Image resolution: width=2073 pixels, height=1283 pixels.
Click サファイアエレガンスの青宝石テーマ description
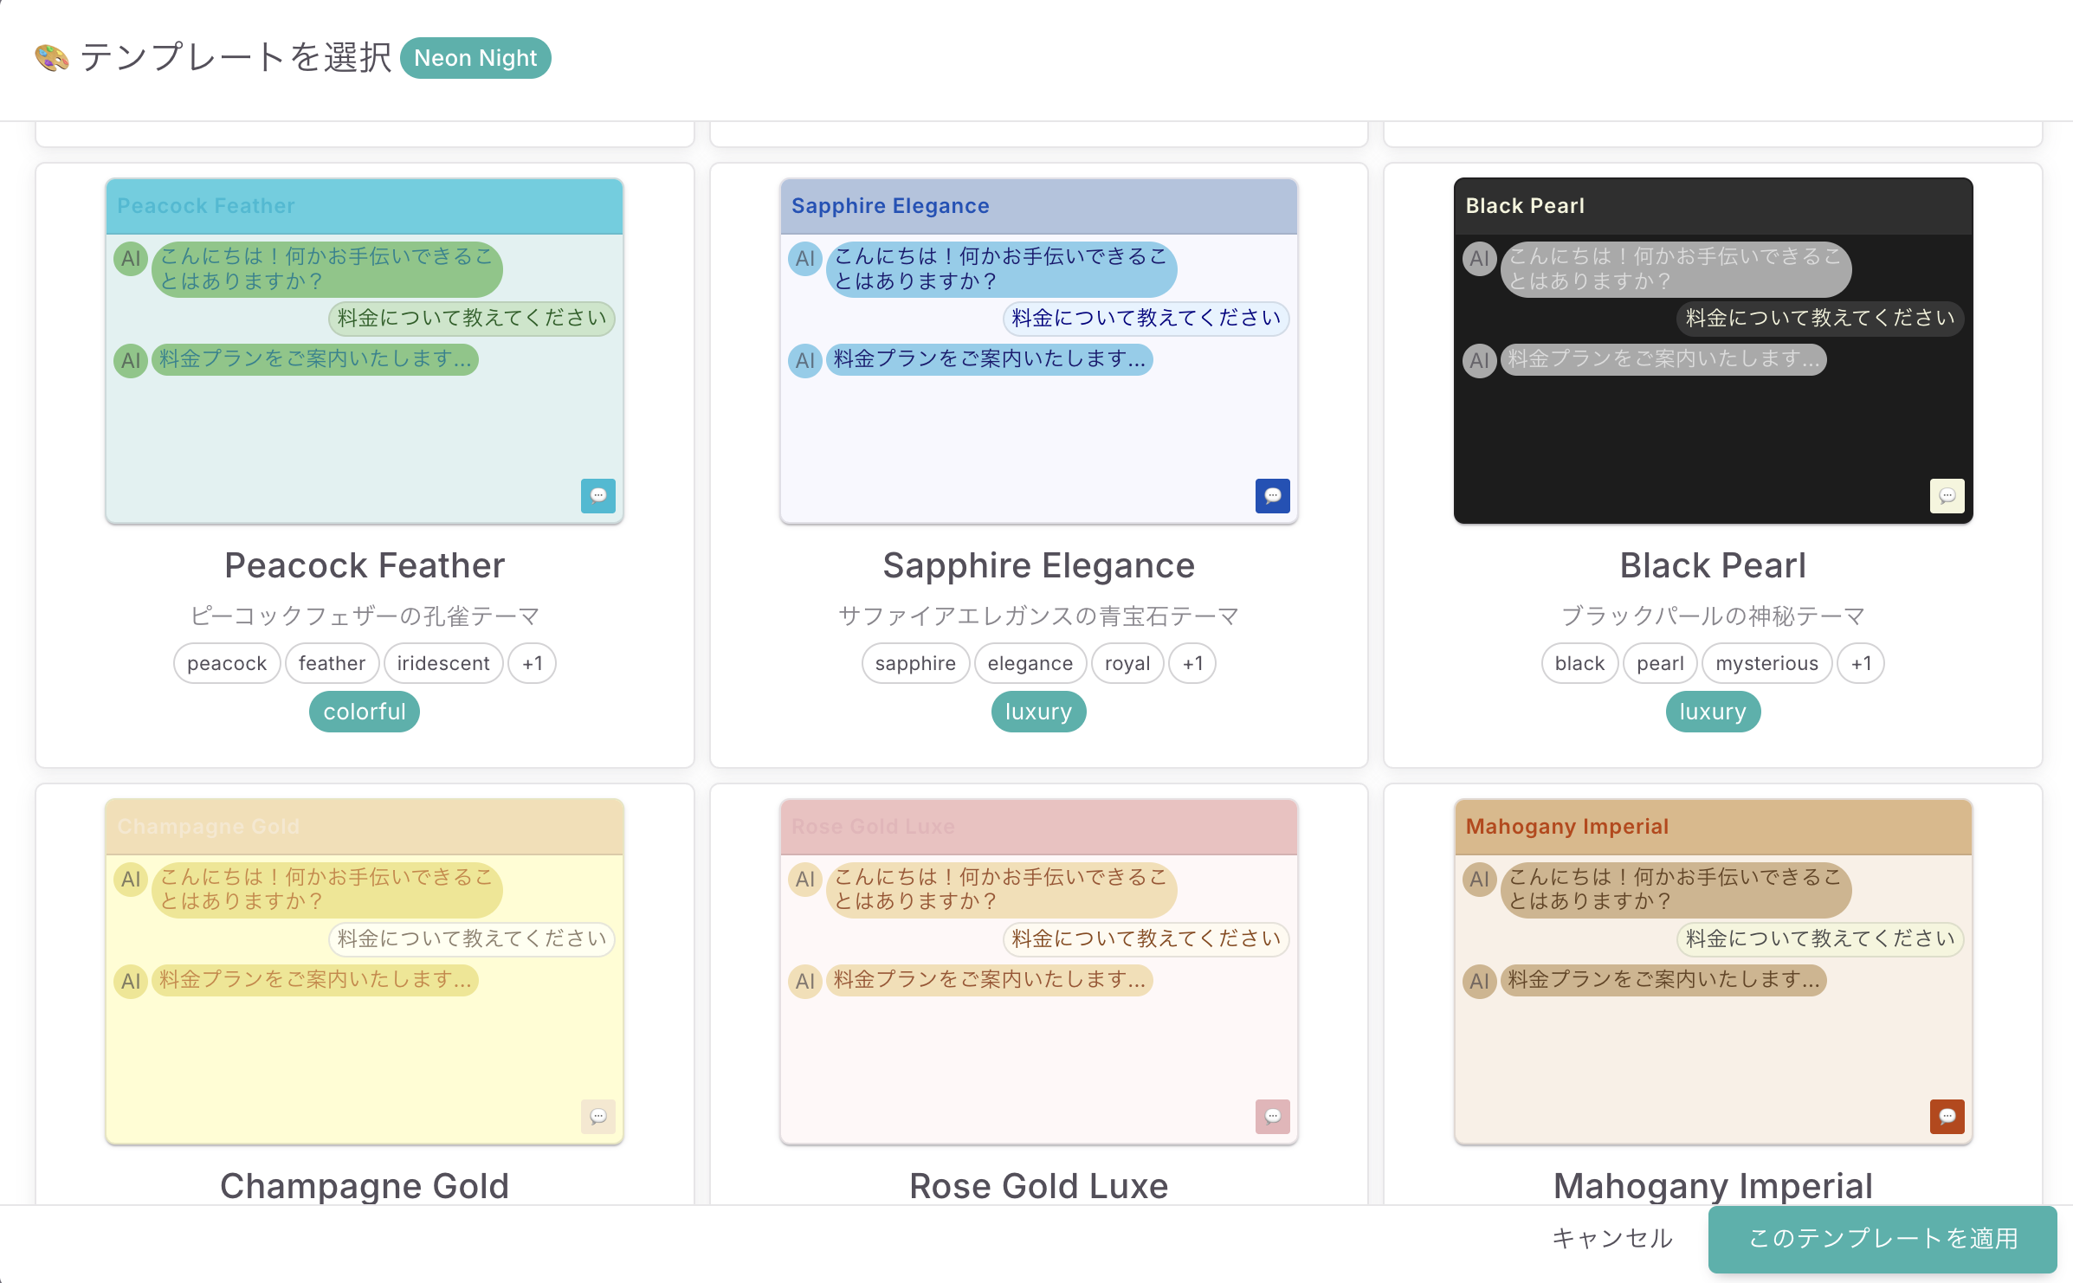tap(1038, 616)
